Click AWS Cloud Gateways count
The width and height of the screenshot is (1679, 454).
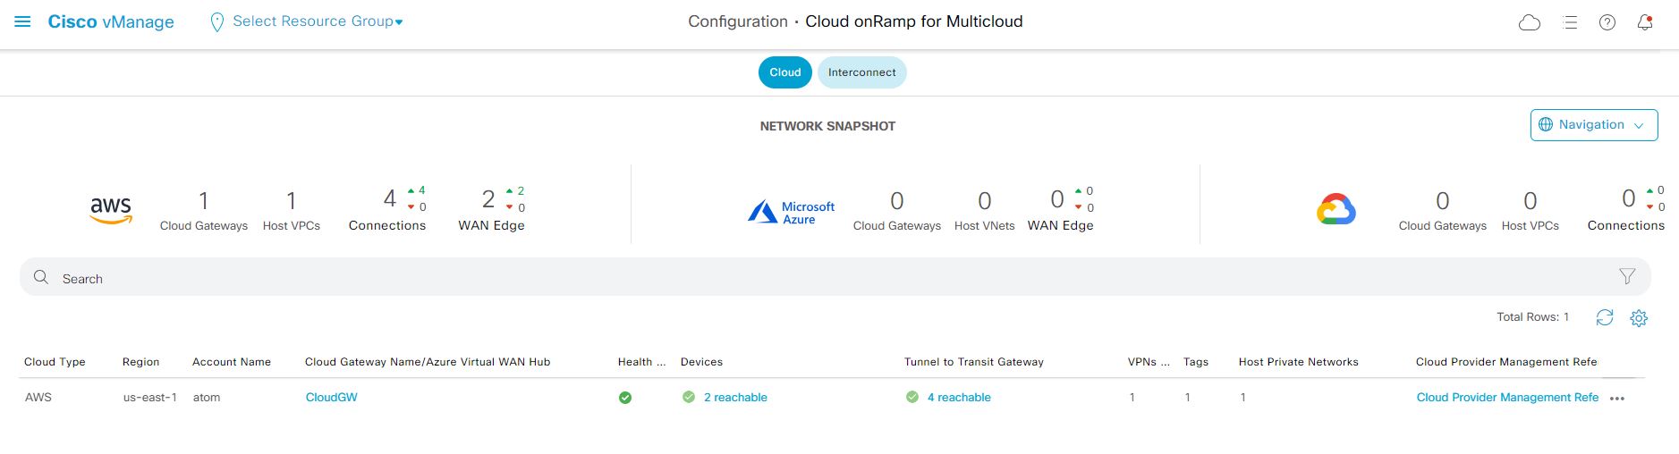[x=204, y=200]
